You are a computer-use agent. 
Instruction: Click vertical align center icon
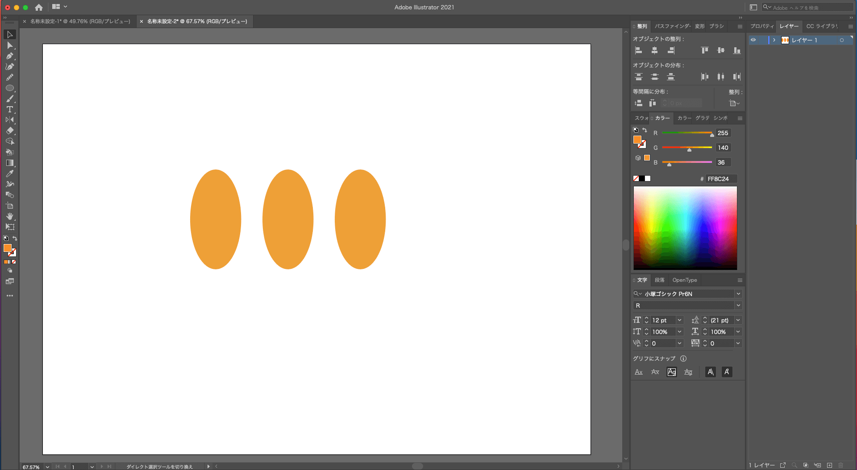[721, 50]
